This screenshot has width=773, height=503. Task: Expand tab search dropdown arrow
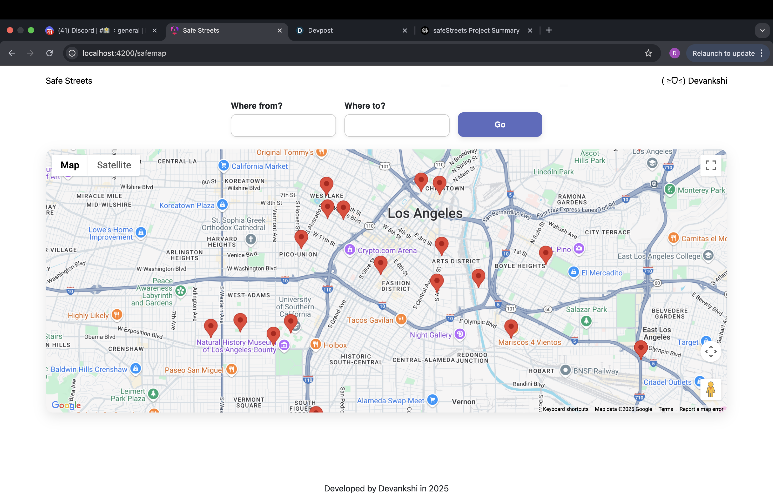click(762, 31)
